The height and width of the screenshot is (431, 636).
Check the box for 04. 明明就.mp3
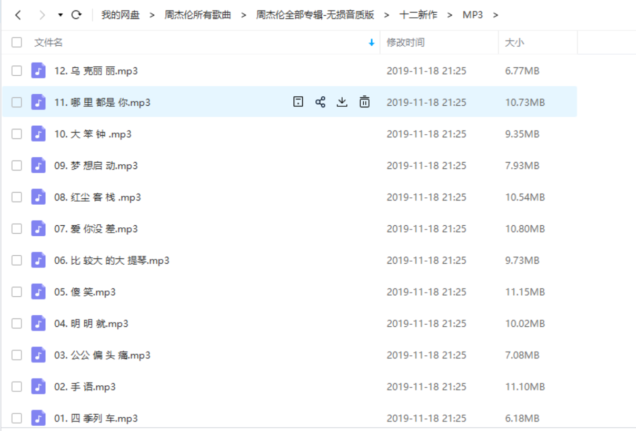click(x=17, y=323)
